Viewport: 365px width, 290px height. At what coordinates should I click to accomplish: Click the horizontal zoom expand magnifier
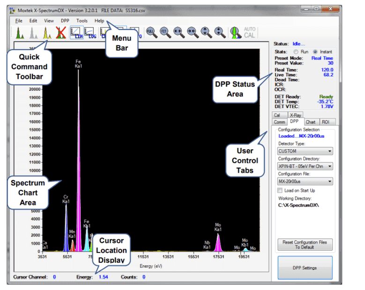coord(179,33)
